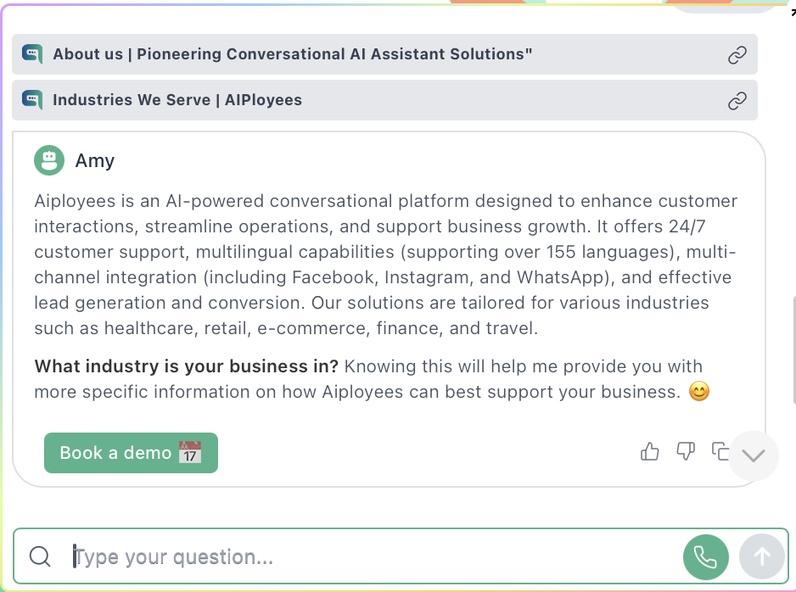Click the link icon on Industries We Serve source
The height and width of the screenshot is (592, 796).
[737, 101]
